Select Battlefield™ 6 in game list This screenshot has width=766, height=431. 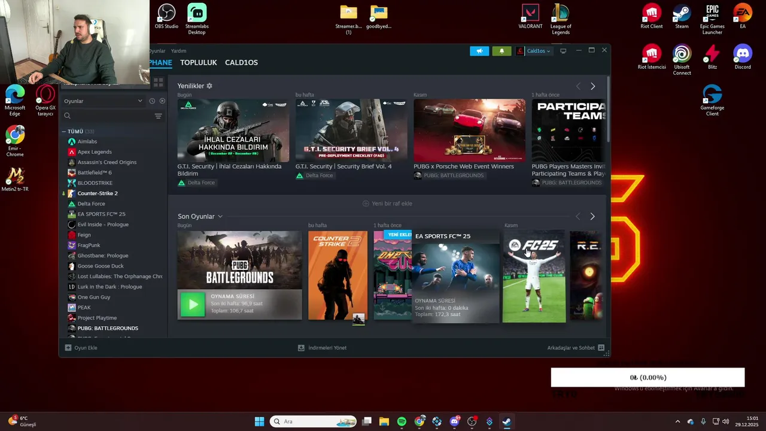[x=95, y=172]
